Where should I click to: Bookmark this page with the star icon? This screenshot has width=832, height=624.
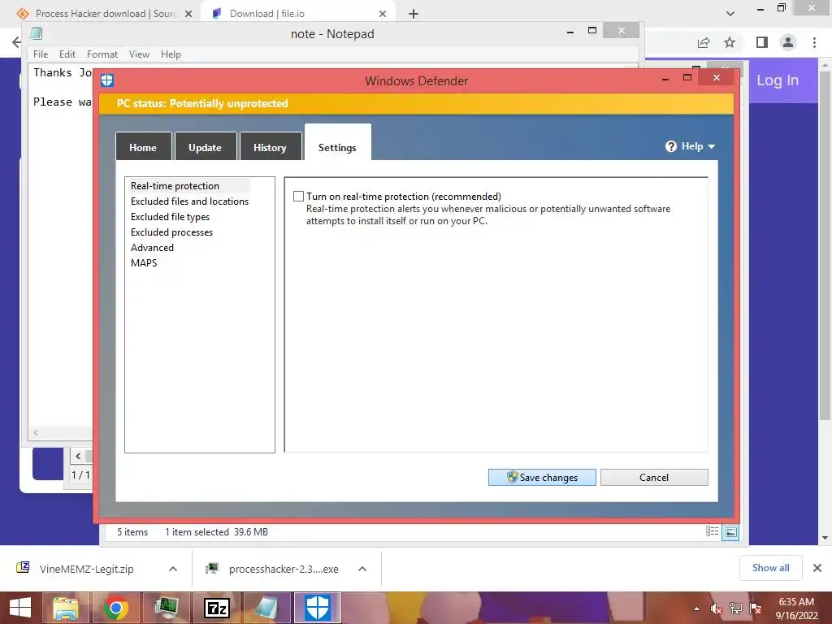[730, 42]
